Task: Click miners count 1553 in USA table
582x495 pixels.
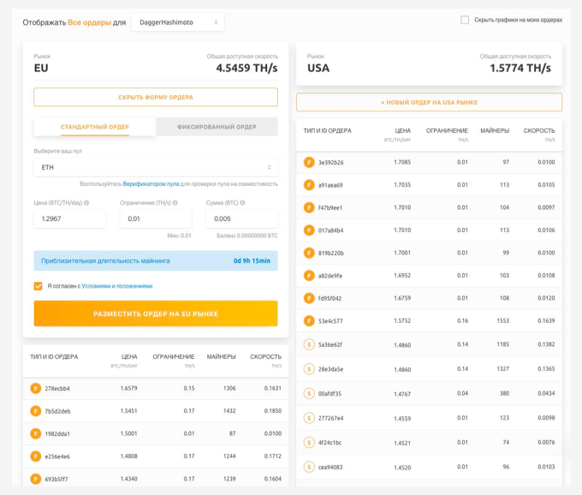Action: point(503,321)
